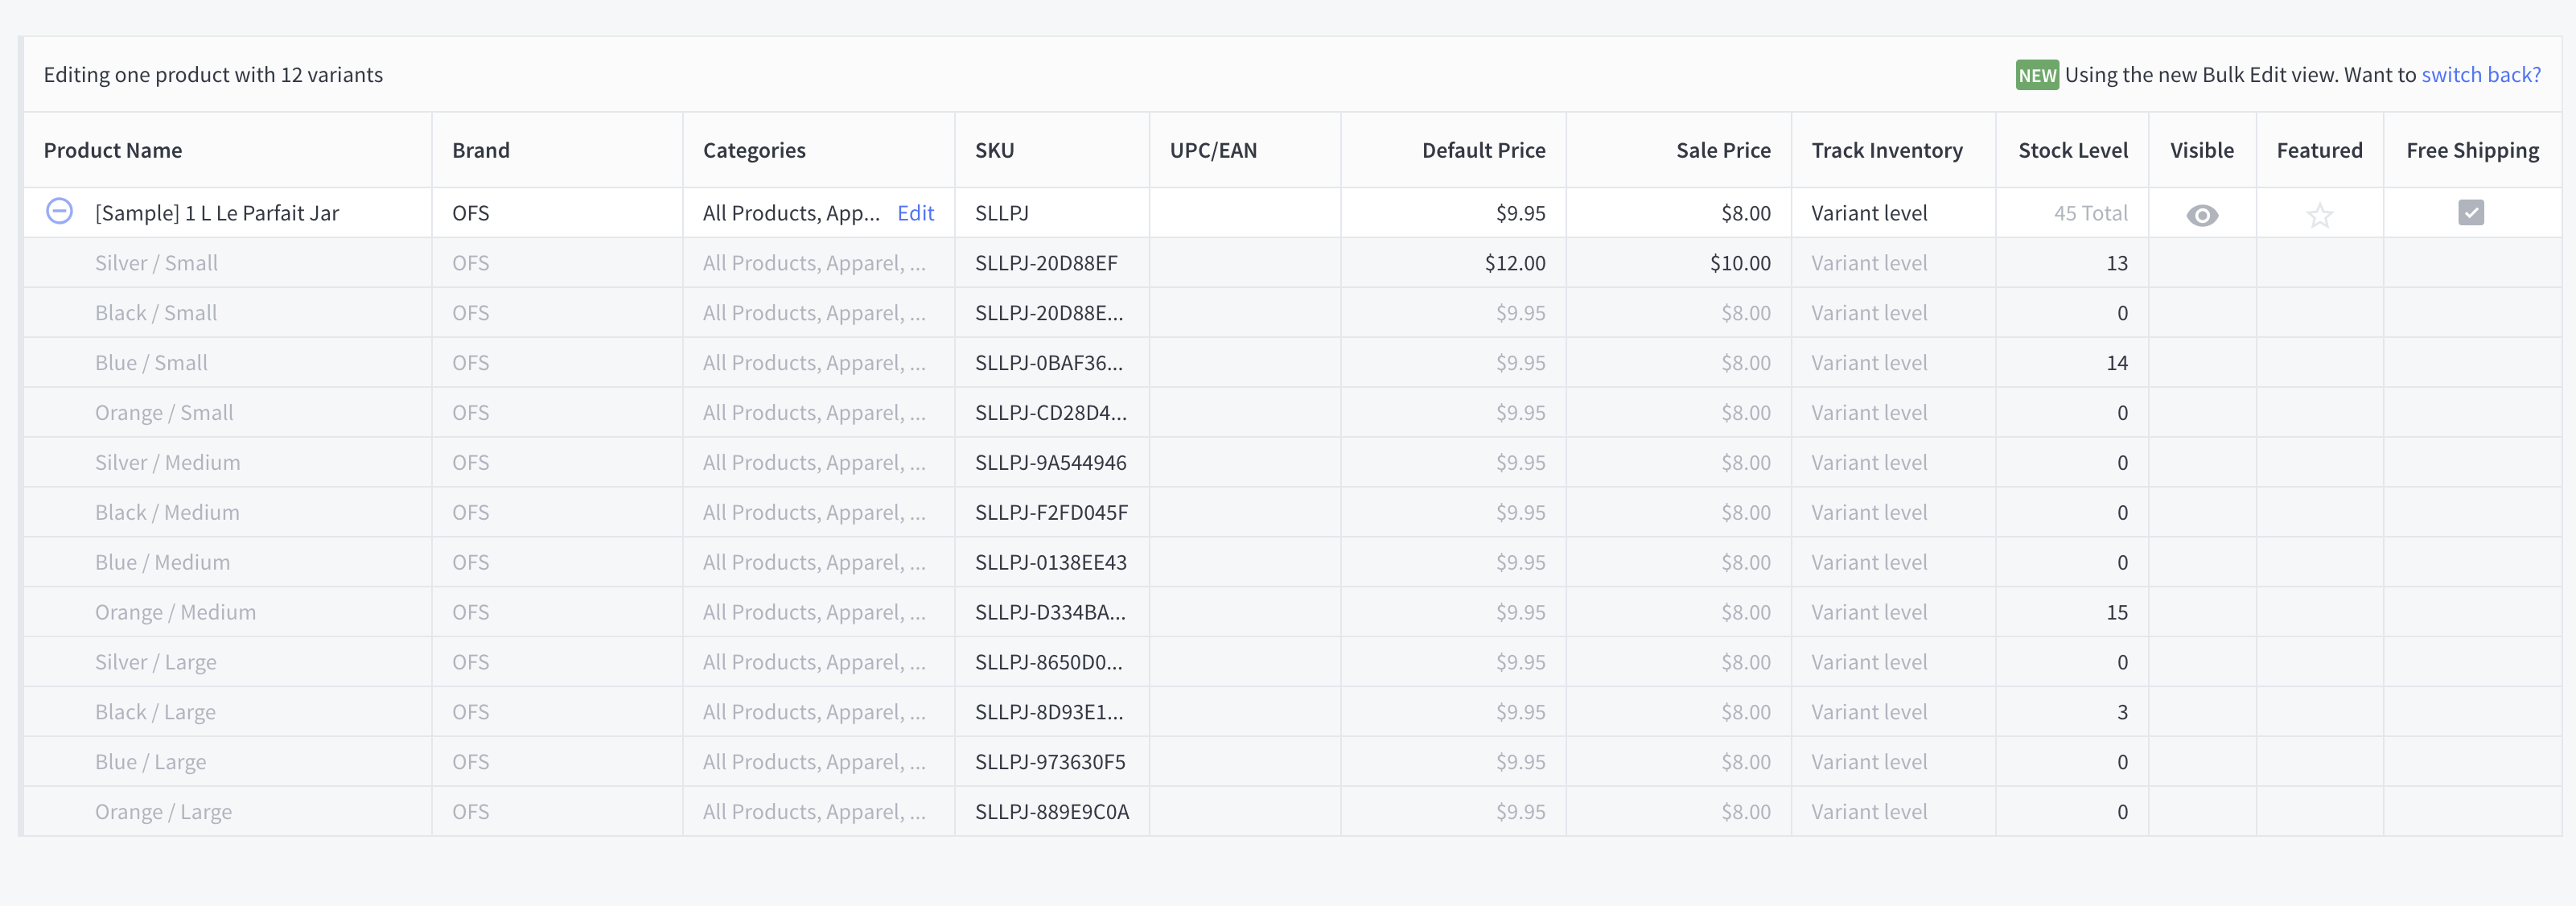The image size is (2576, 906).
Task: Click the switch back link
Action: coord(2480,75)
